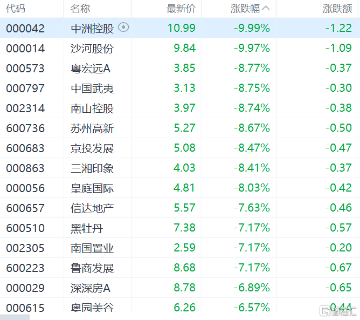The image size is (360, 320).
Task: Click latest price 5.08
Action: (x=185, y=148)
